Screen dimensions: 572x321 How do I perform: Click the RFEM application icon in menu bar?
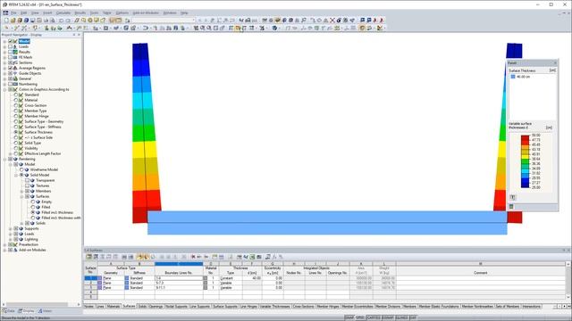click(x=5, y=12)
